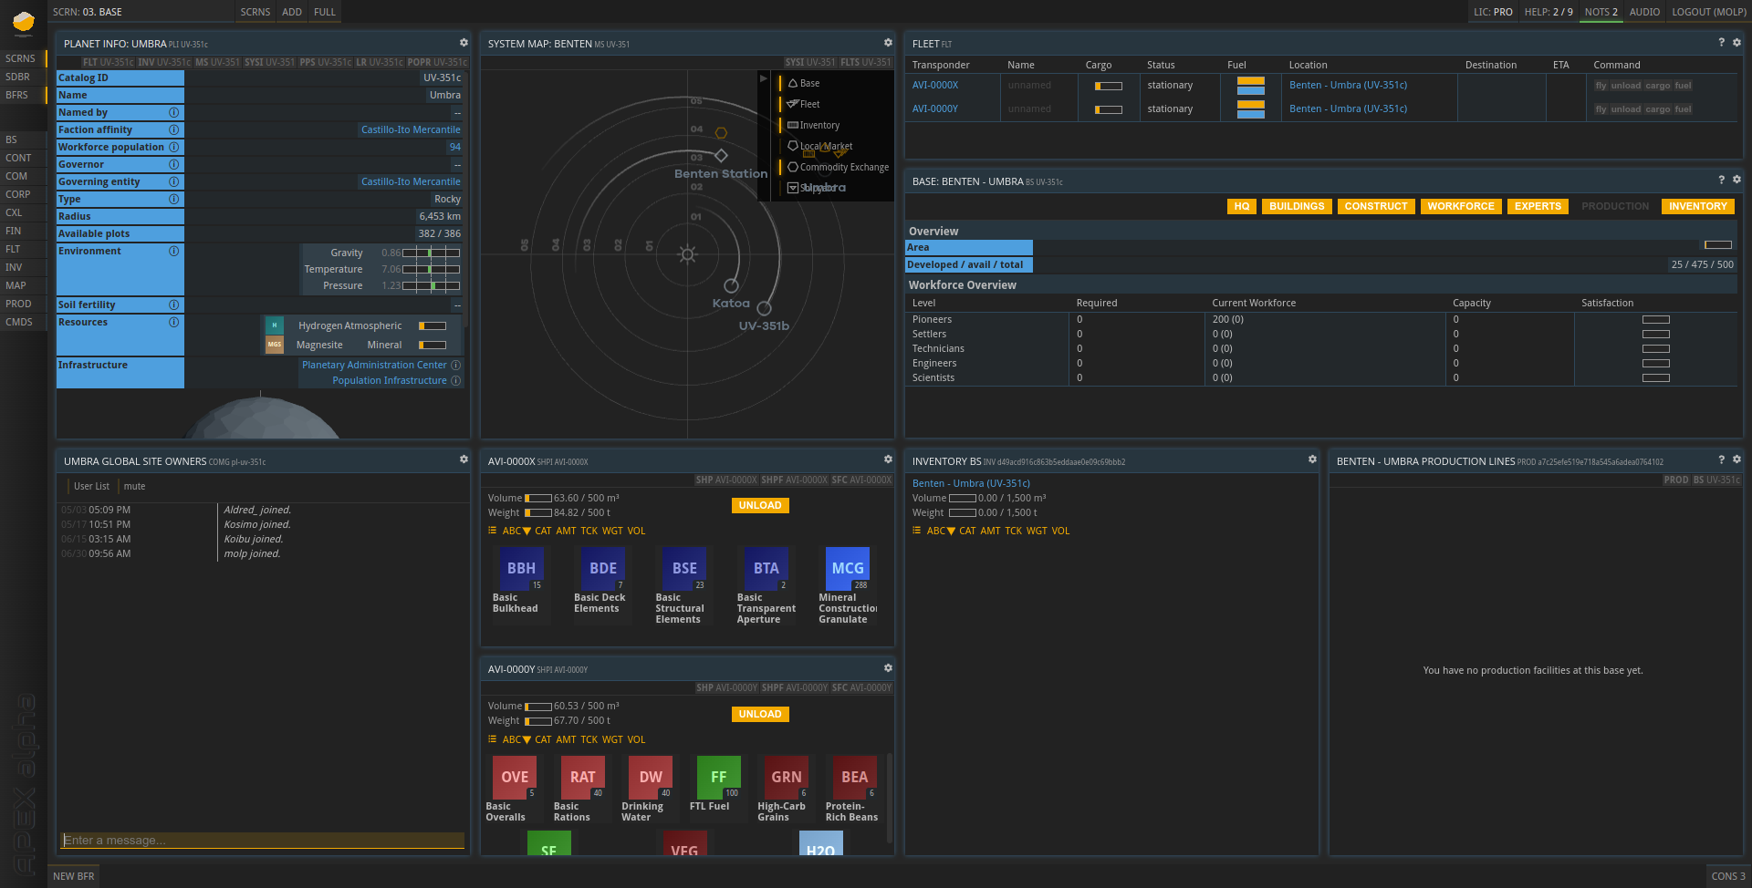Open the POPR UV-351c planet tab
Screen dimensions: 1752x888
437,62
